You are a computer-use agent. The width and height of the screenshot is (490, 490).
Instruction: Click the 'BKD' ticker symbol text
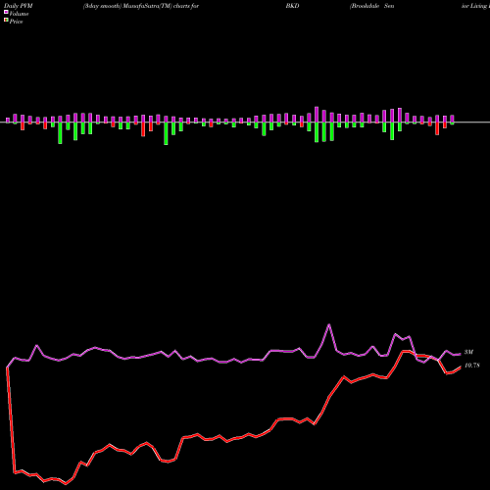[x=292, y=6]
